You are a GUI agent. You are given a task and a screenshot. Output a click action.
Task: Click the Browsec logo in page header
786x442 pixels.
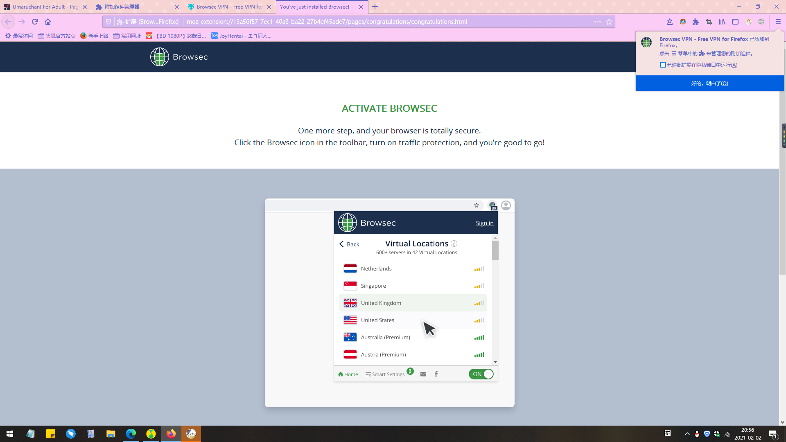point(179,57)
